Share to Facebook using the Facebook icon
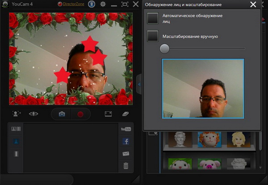The image size is (268, 185). [126, 141]
